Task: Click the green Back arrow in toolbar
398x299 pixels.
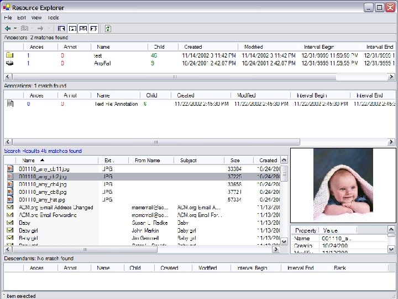Action: [x=8, y=28]
